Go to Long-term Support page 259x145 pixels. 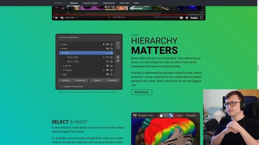[x=90, y=3]
